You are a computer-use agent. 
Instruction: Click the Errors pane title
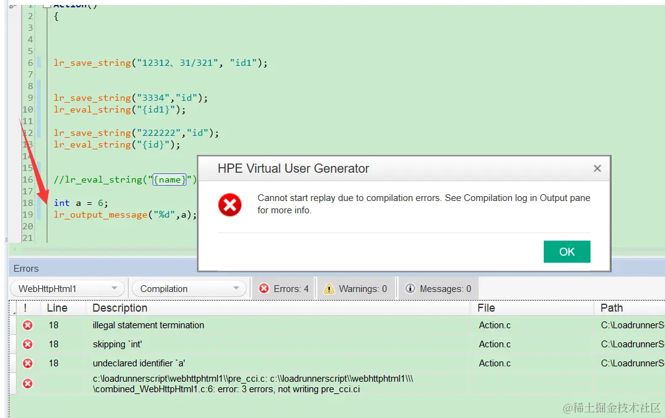(26, 269)
